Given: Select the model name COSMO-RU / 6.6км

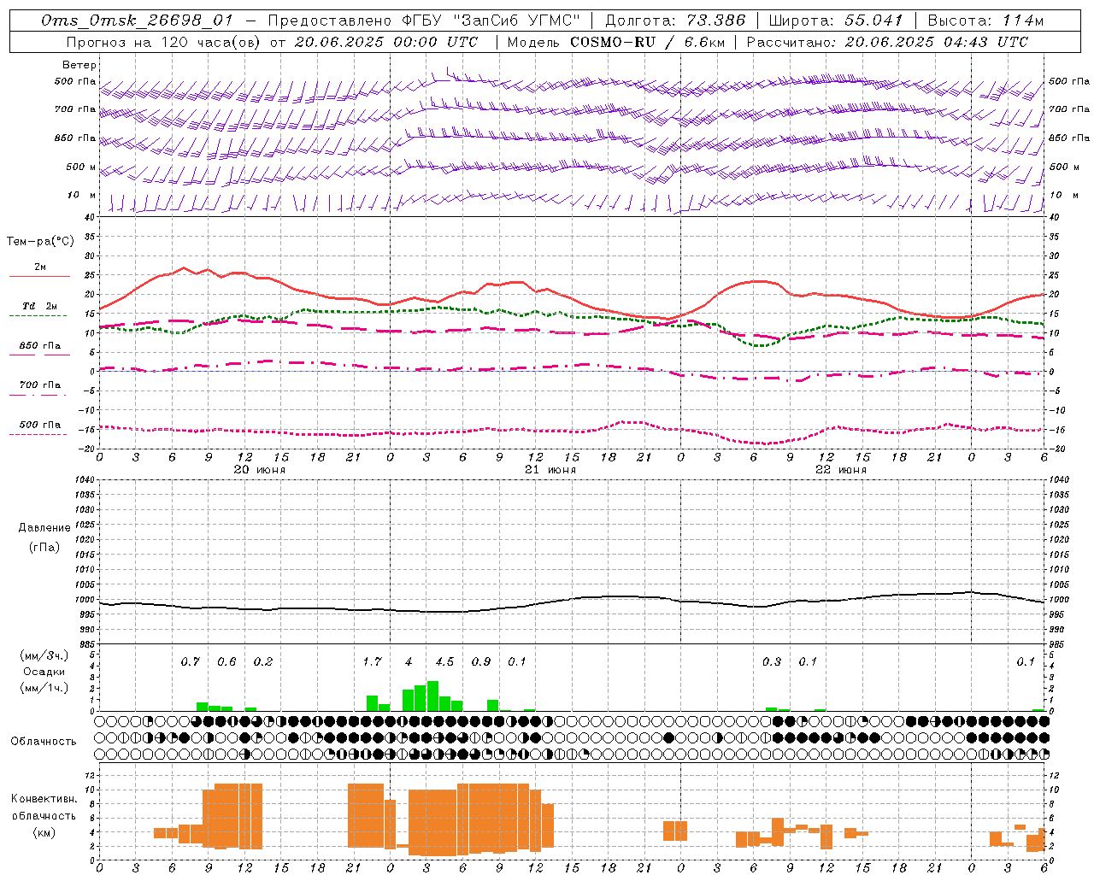Looking at the screenshot, I should click(647, 42).
